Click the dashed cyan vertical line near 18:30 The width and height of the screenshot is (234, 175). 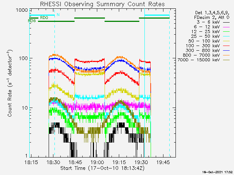click(54, 83)
